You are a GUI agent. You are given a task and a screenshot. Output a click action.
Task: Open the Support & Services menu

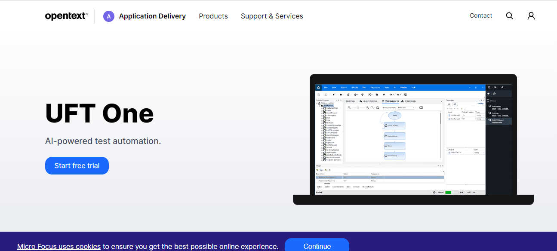point(272,16)
